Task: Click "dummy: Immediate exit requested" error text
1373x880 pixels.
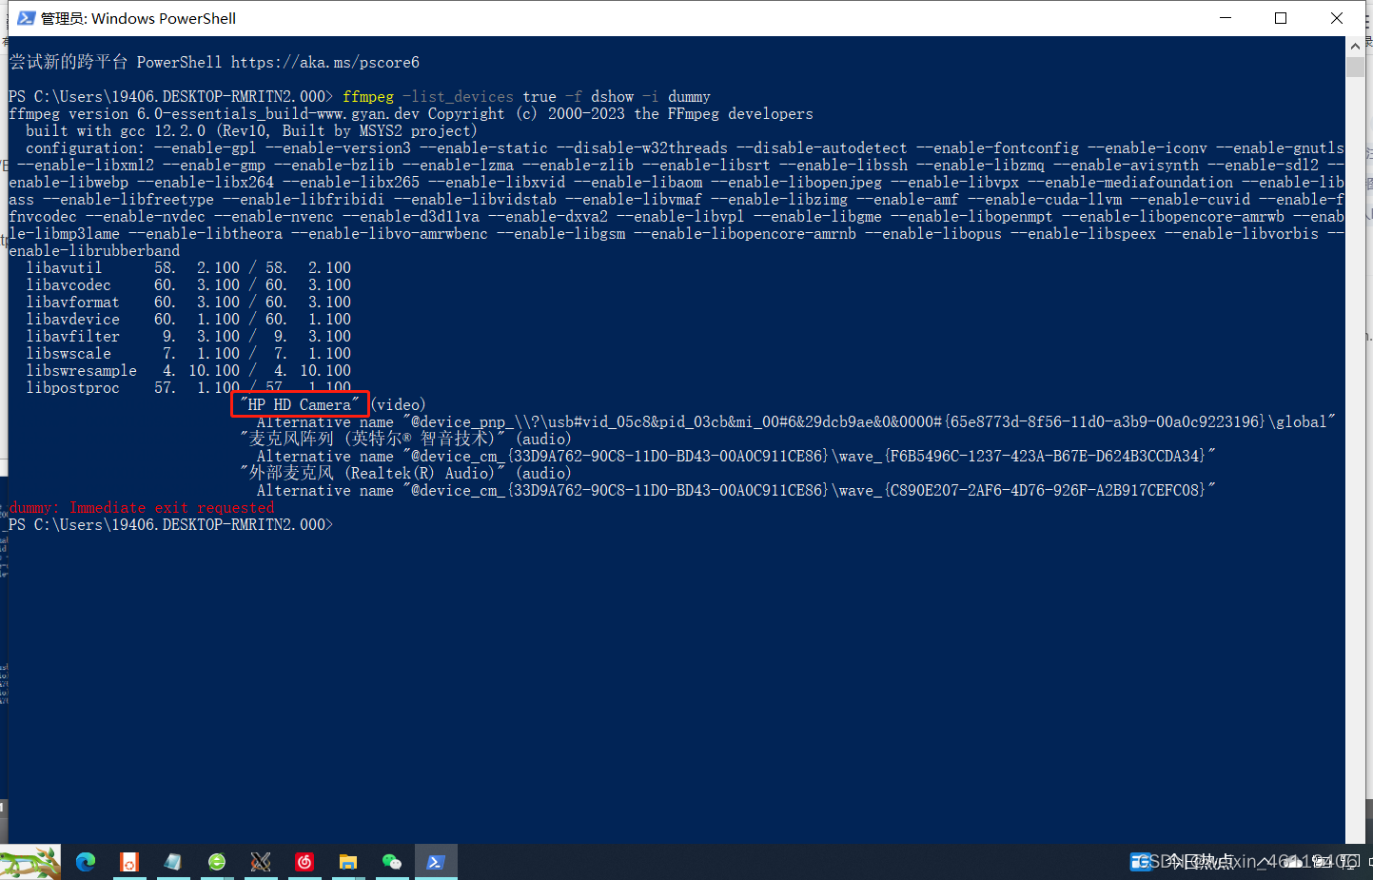Action: (x=142, y=508)
